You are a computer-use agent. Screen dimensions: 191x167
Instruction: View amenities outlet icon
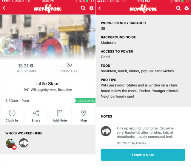tap(69, 65)
